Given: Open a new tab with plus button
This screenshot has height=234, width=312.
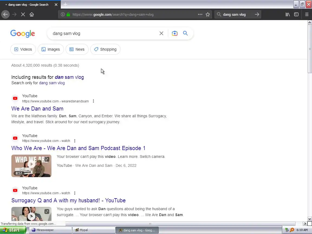Looking at the screenshot, I should 65,4.
